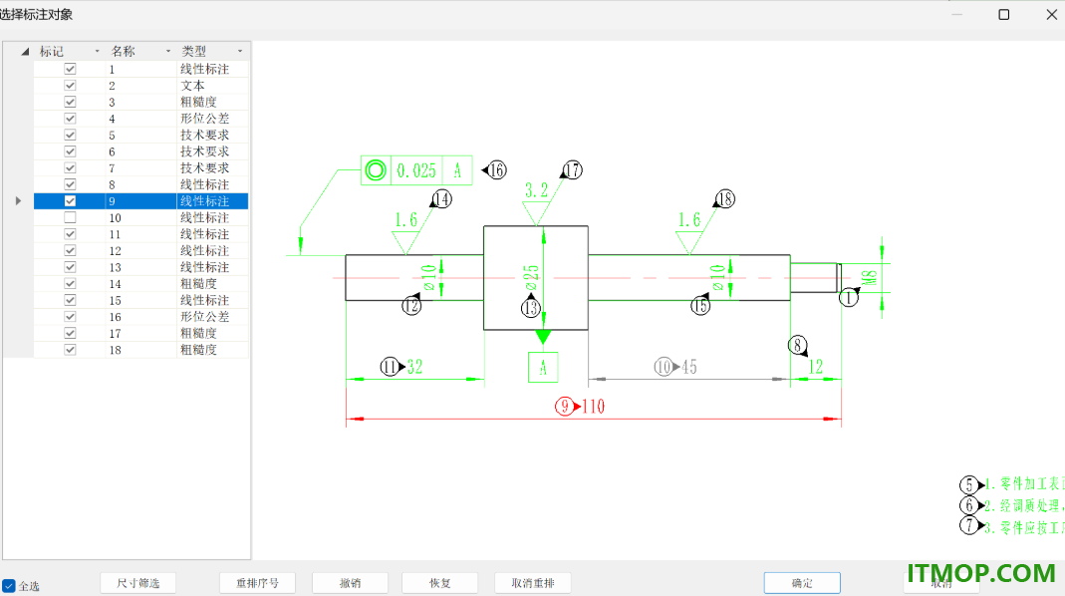This screenshot has height=596, width=1065.
Task: Click the ø25 diameter dimension text
Action: [x=531, y=278]
